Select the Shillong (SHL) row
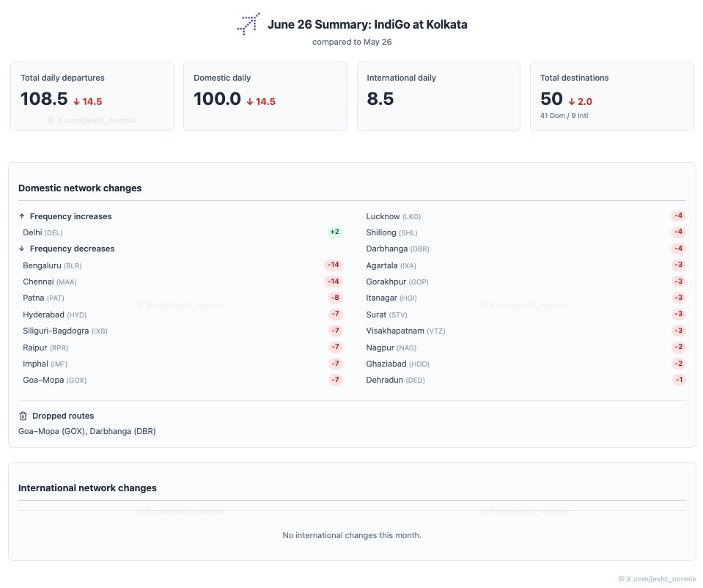Screen dimensions: 703x588 (526, 232)
